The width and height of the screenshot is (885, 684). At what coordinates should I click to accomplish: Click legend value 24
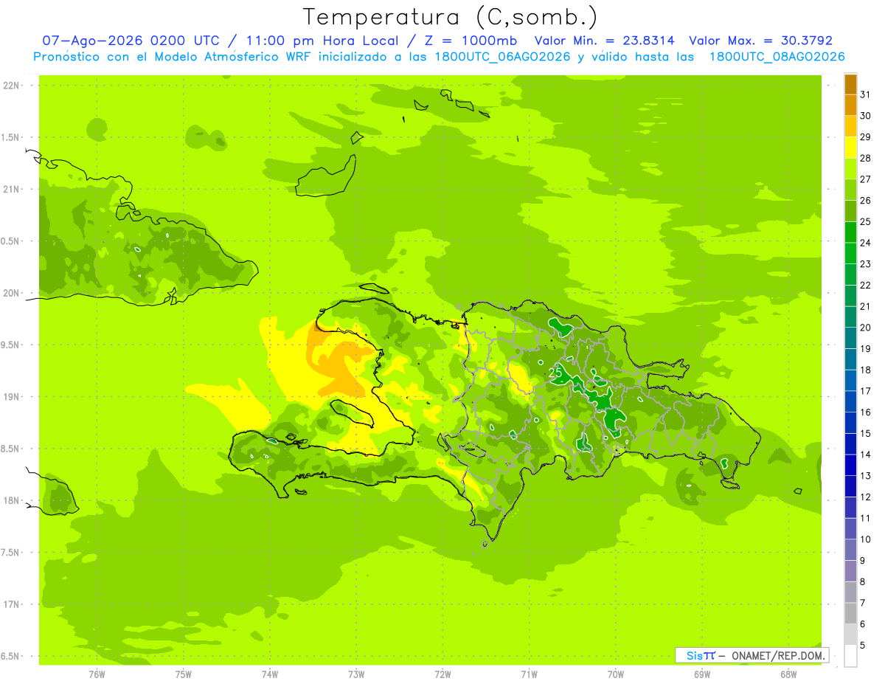[x=866, y=243]
